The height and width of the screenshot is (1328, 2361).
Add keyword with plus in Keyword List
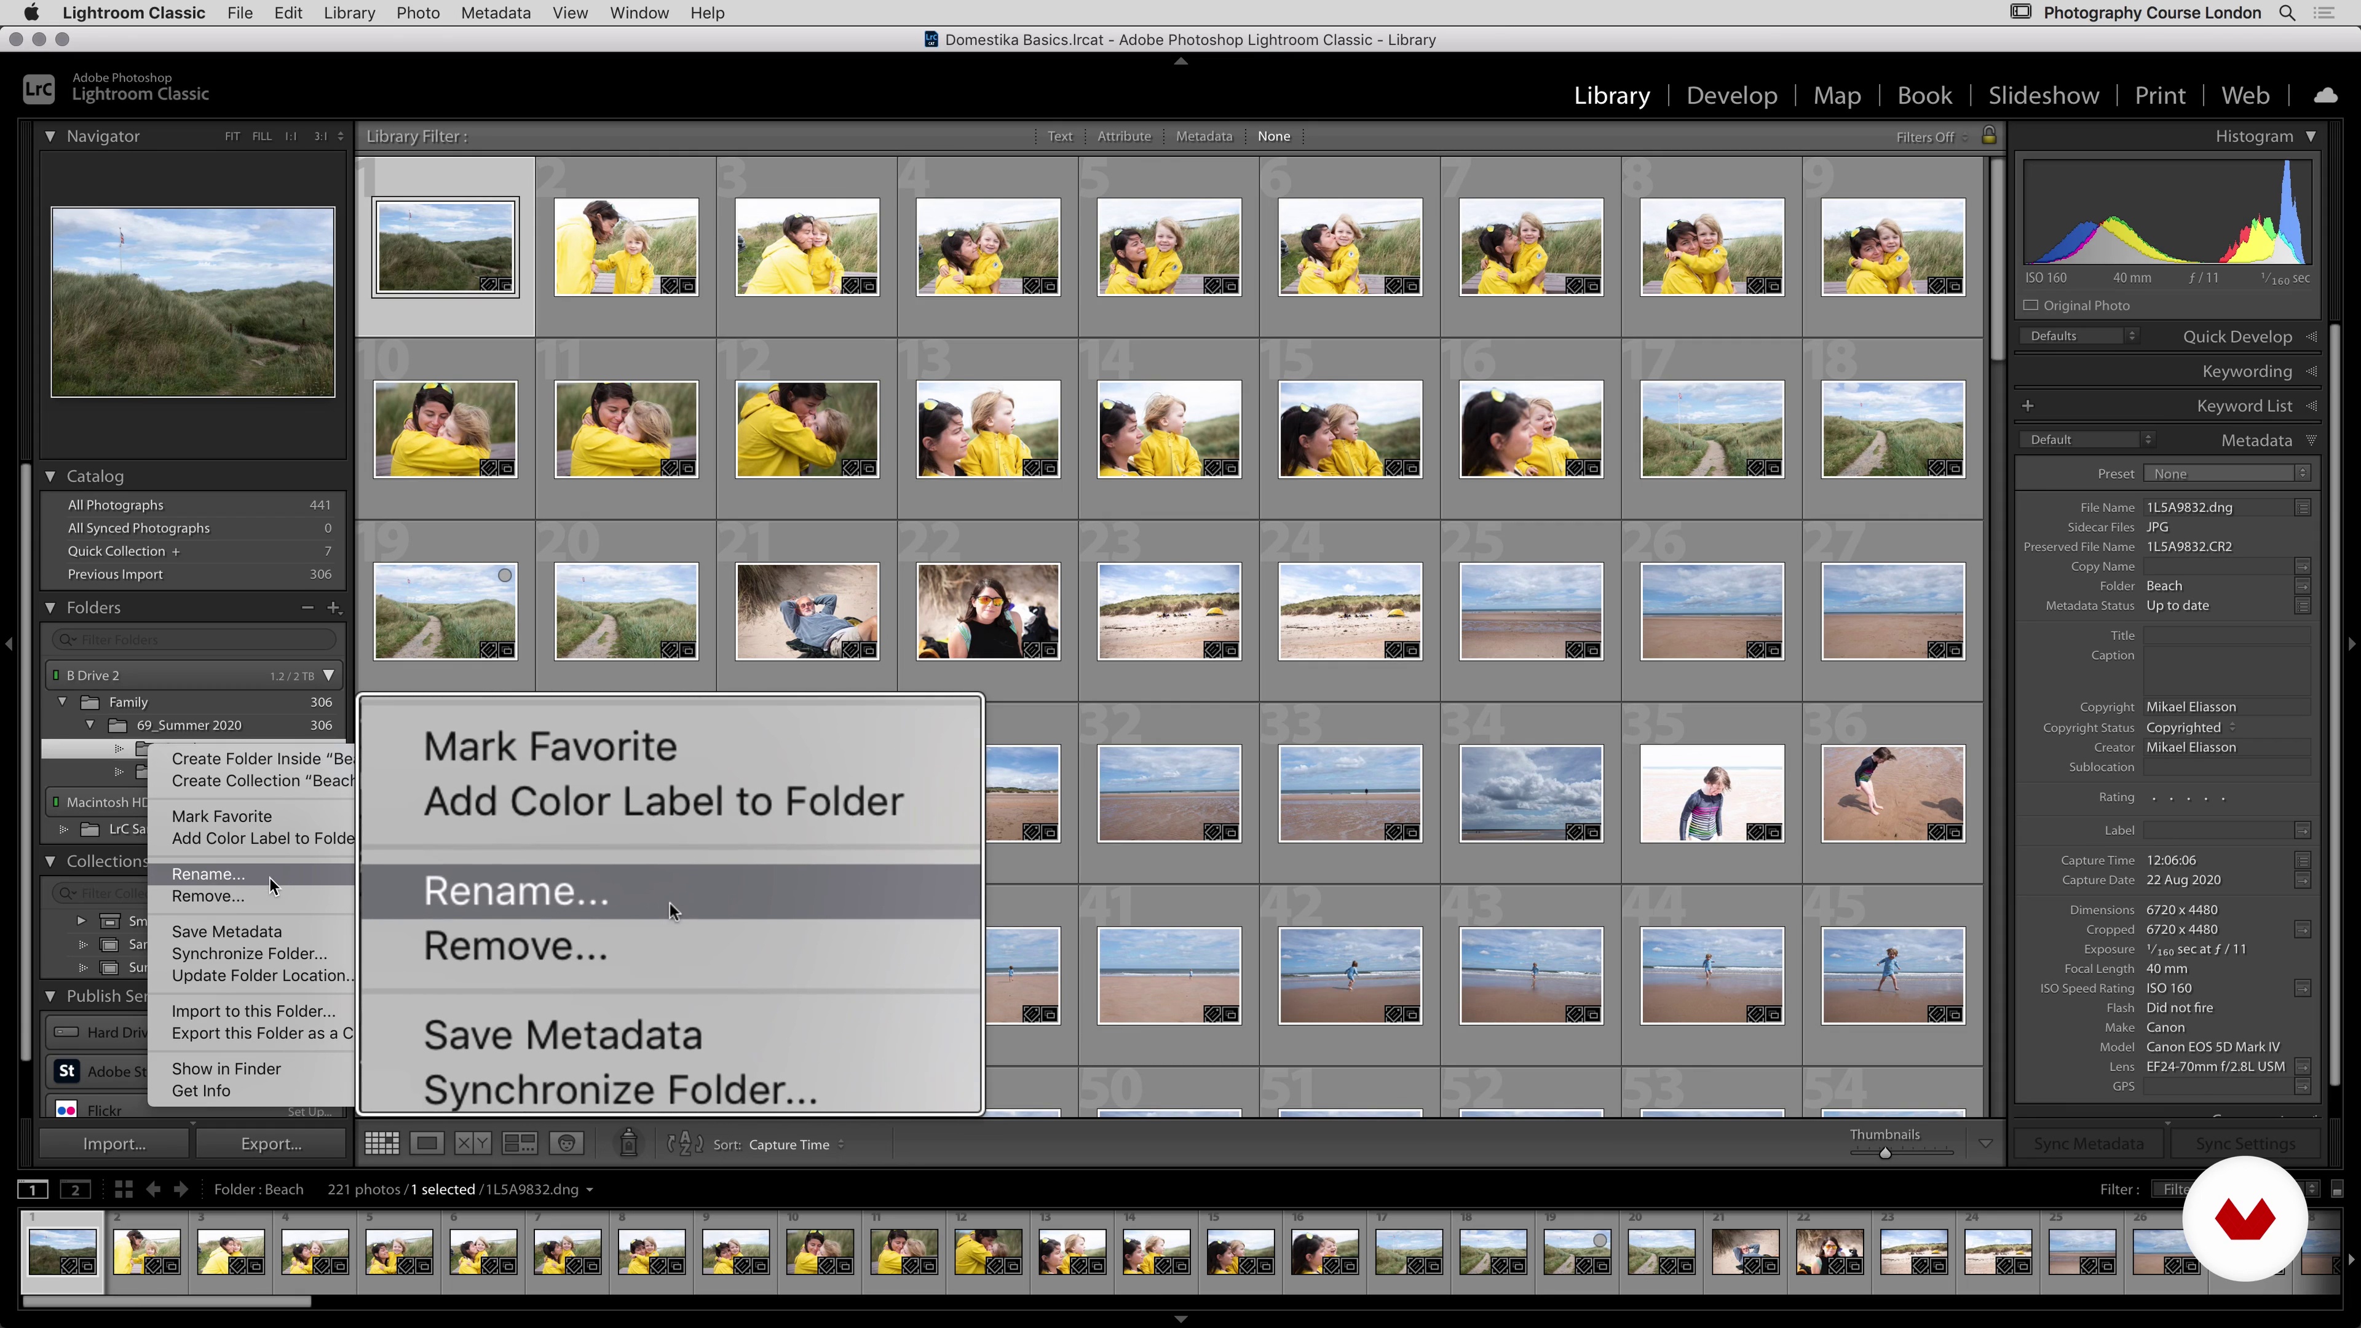point(2028,405)
